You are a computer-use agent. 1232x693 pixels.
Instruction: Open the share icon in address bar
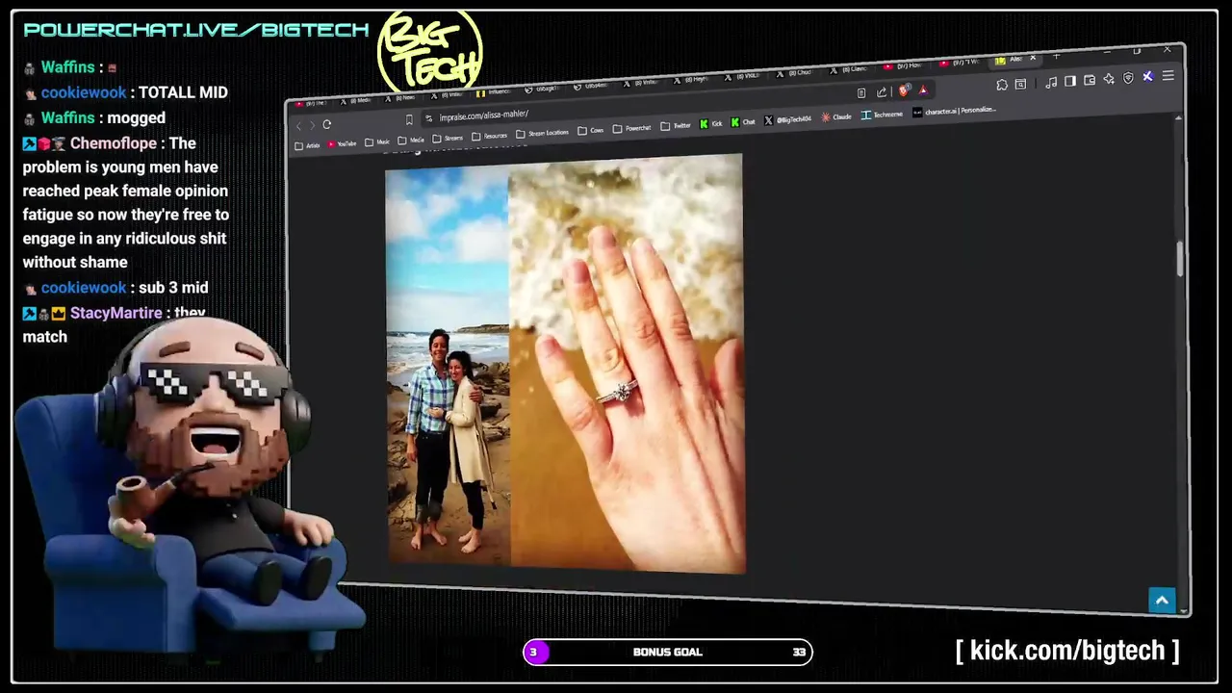click(882, 91)
